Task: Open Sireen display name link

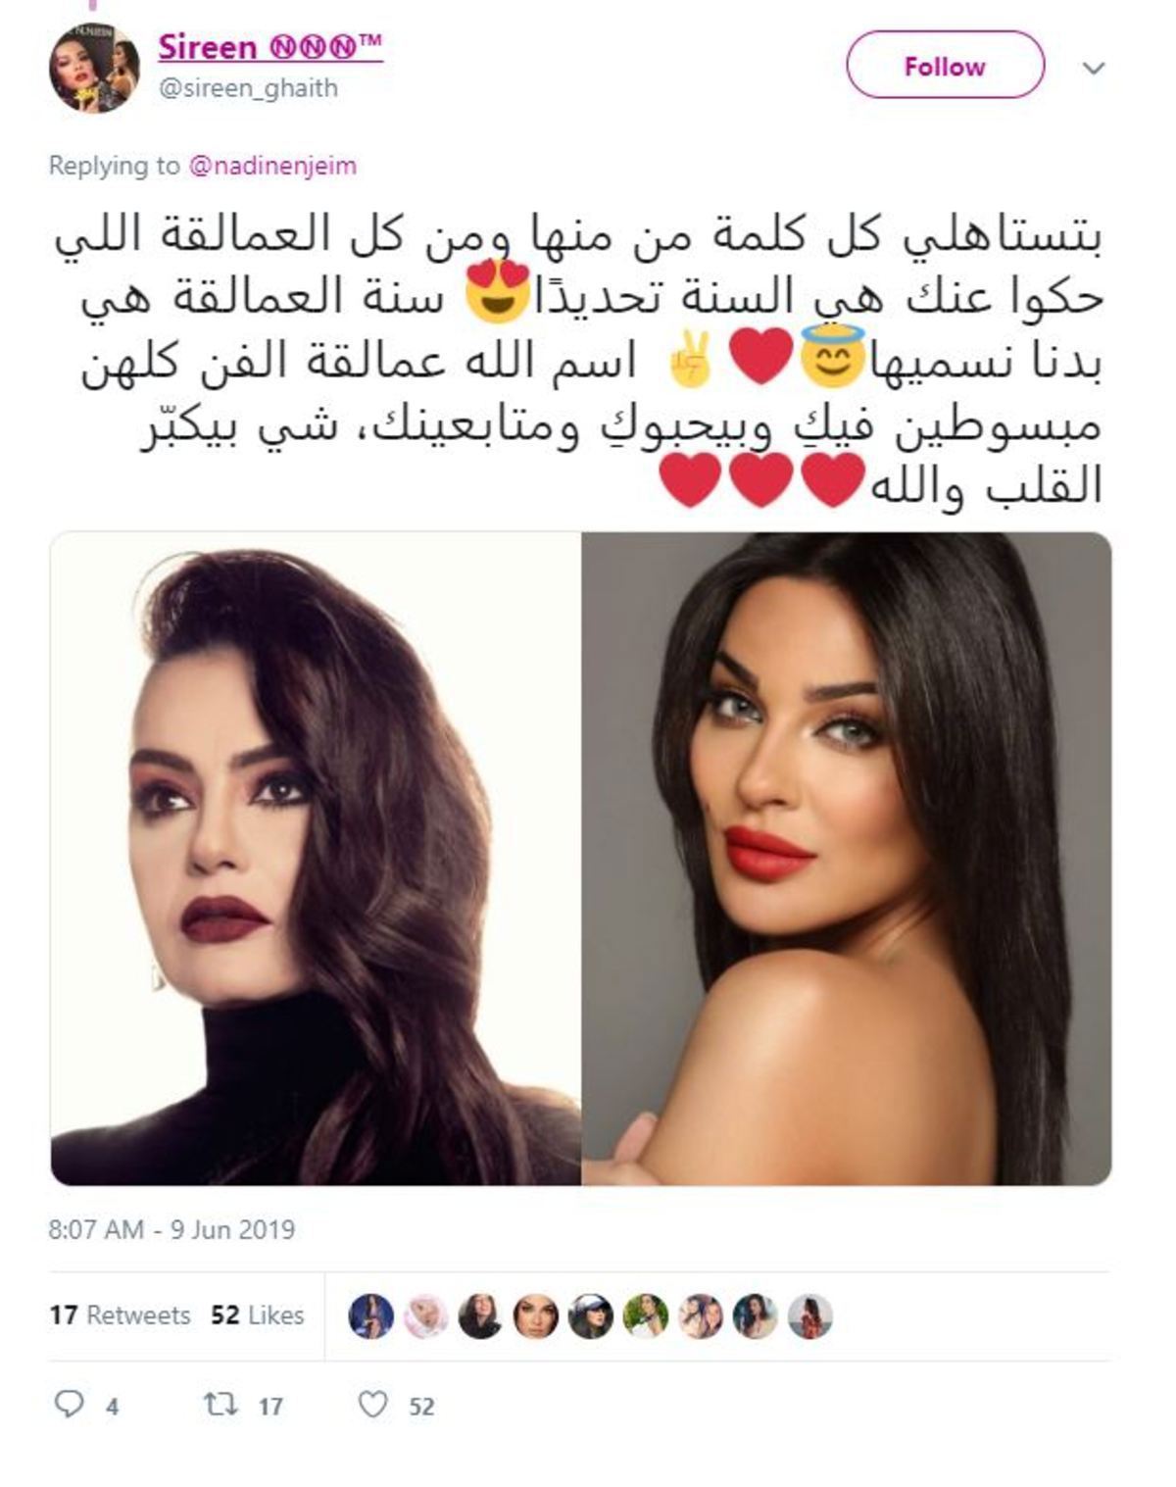Action: [x=269, y=47]
